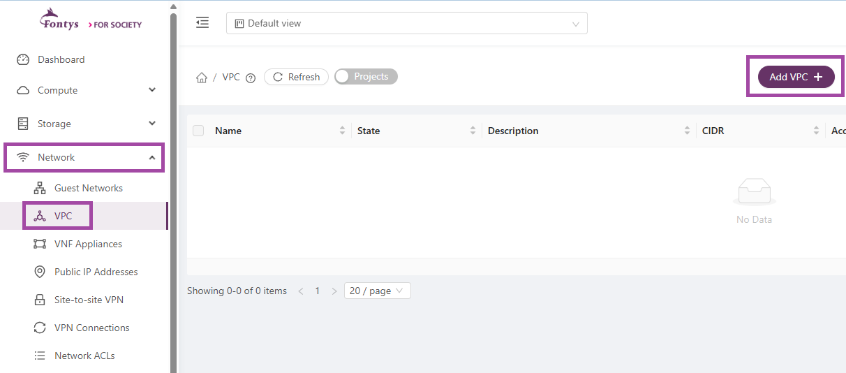This screenshot has width=846, height=373.
Task: Click the VPC breadcrumb text
Action: tap(231, 77)
